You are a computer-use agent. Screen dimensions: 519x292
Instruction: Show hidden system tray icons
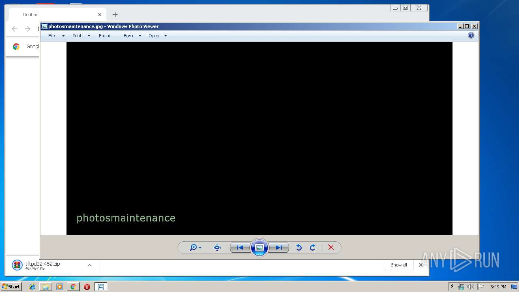[452, 287]
